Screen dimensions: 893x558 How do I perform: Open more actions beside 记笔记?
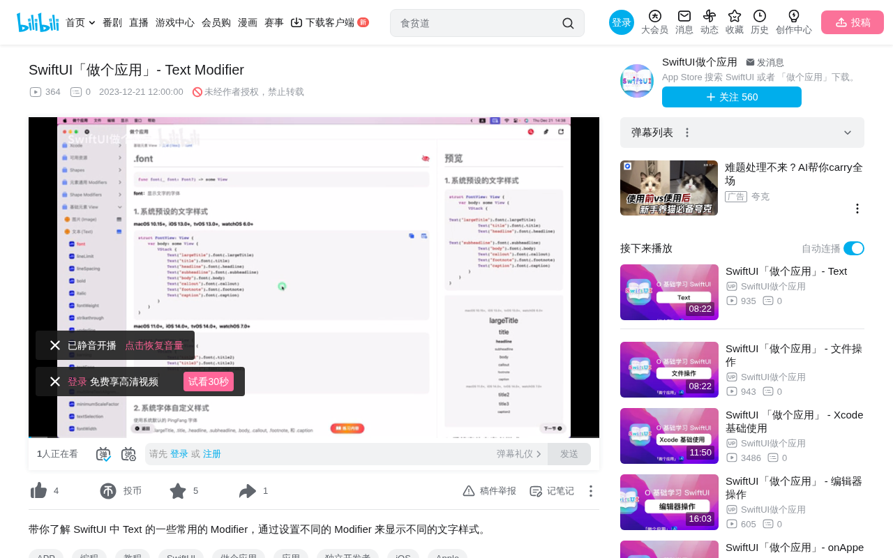[591, 491]
